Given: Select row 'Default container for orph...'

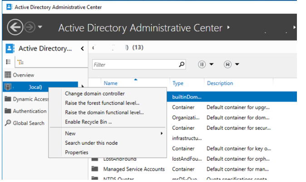Looking at the screenshot, I should [238, 159].
